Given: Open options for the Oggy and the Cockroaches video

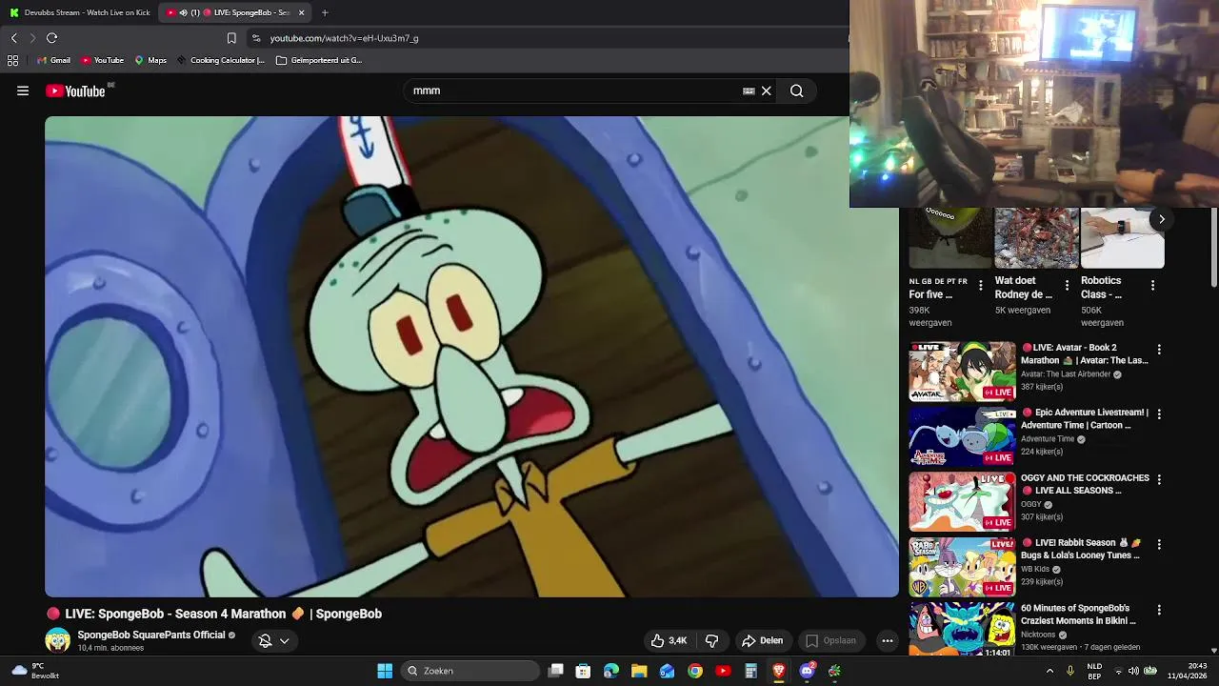Looking at the screenshot, I should tap(1159, 479).
